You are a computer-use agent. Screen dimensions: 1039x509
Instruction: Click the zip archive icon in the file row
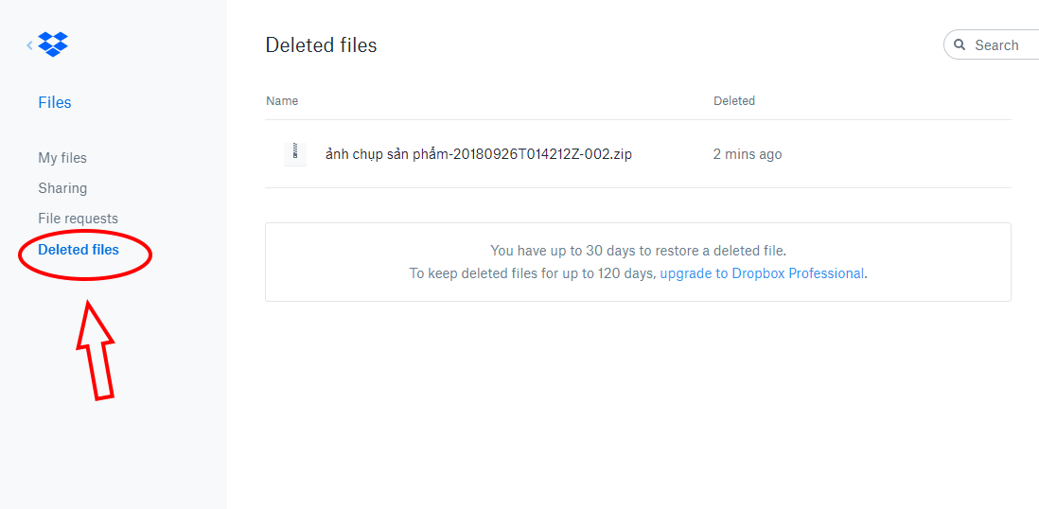click(x=295, y=153)
